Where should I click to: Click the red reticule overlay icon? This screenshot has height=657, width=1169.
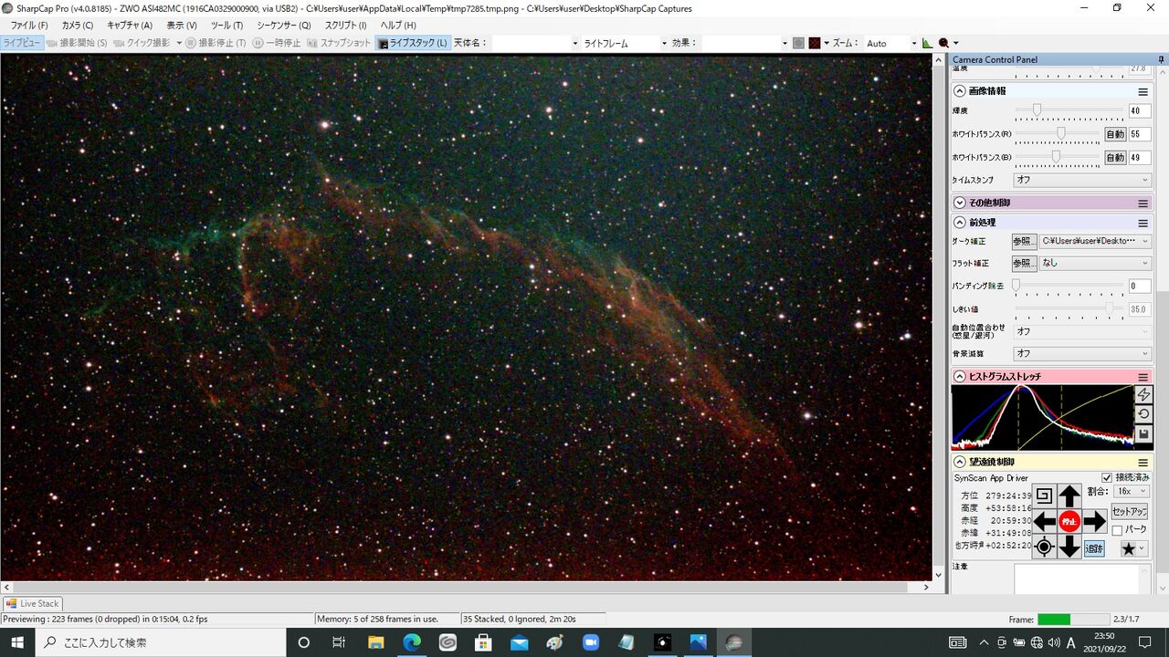point(814,43)
